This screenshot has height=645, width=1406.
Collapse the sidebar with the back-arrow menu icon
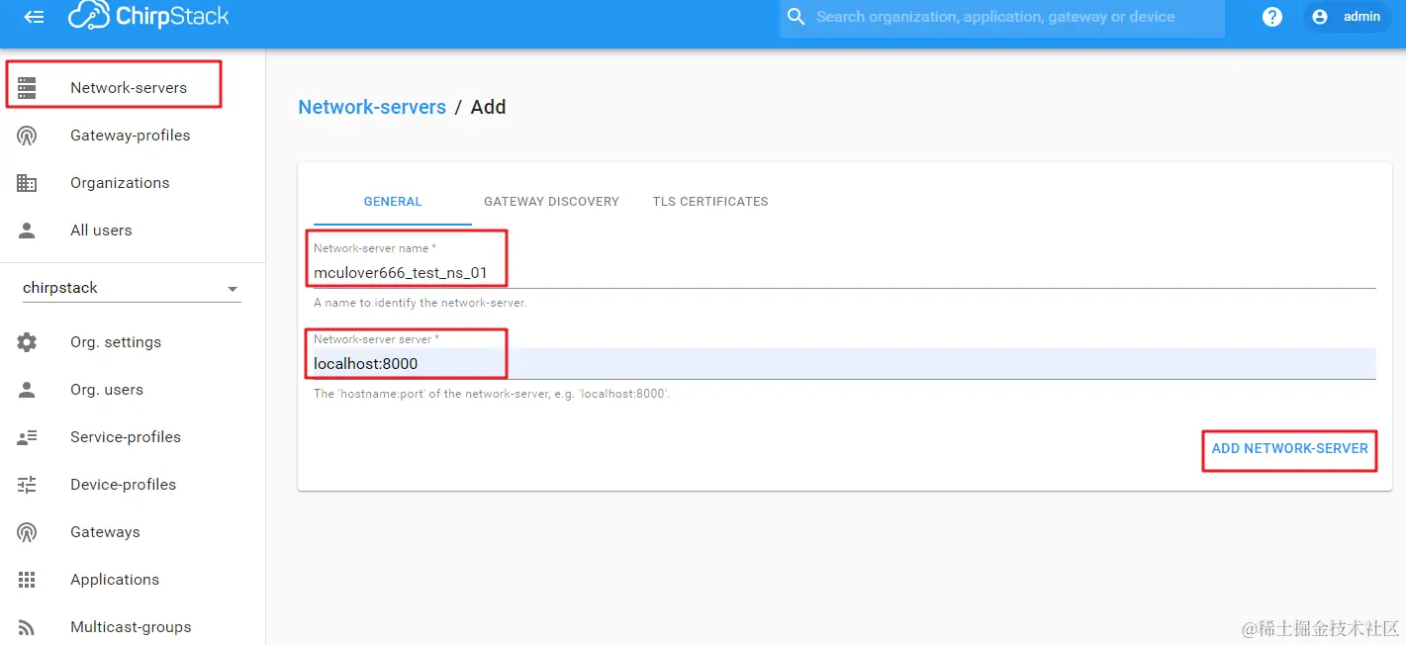click(34, 17)
